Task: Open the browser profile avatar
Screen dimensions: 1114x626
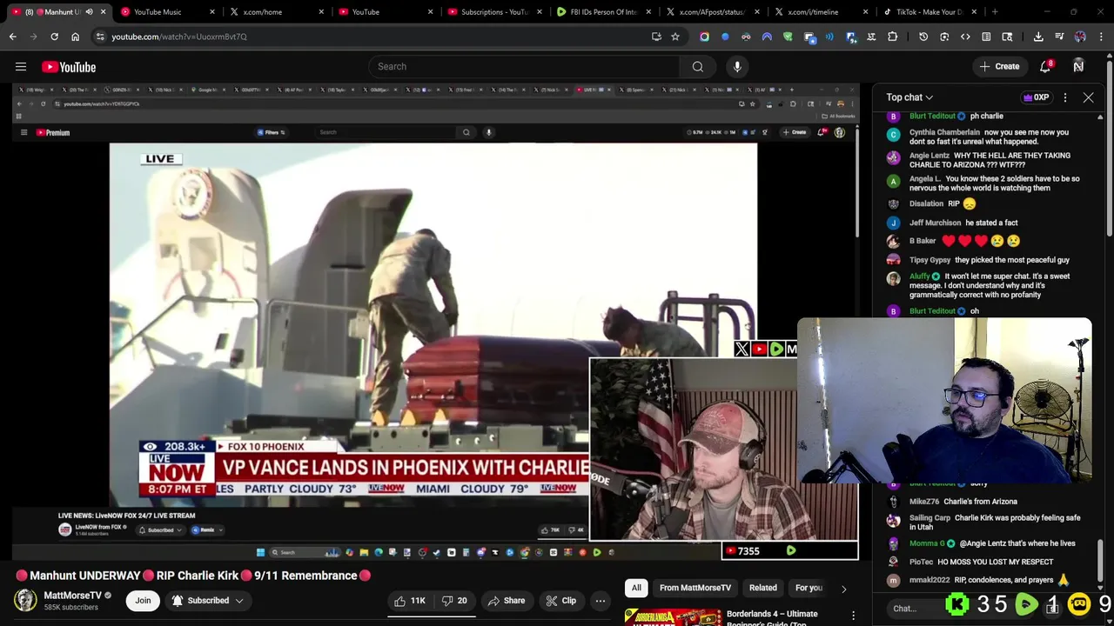Action: pyautogui.click(x=1080, y=37)
